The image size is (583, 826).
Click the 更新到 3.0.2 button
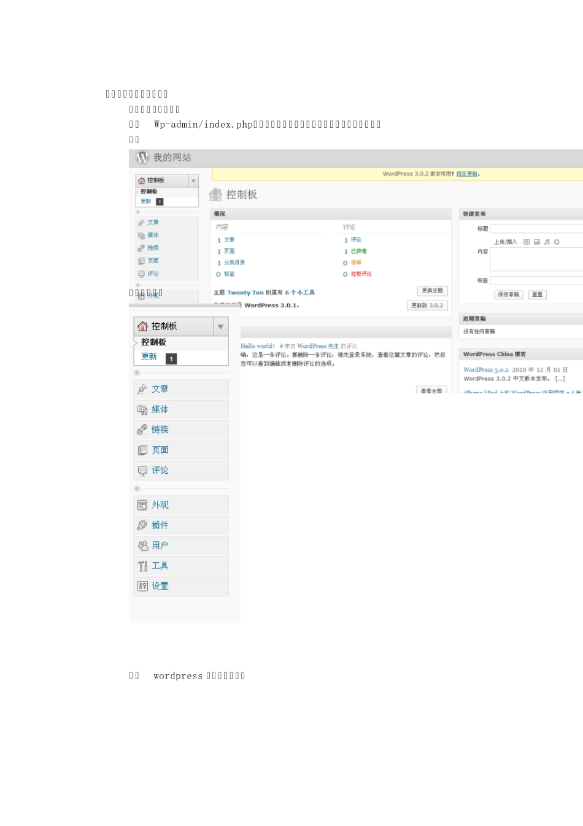pos(427,305)
